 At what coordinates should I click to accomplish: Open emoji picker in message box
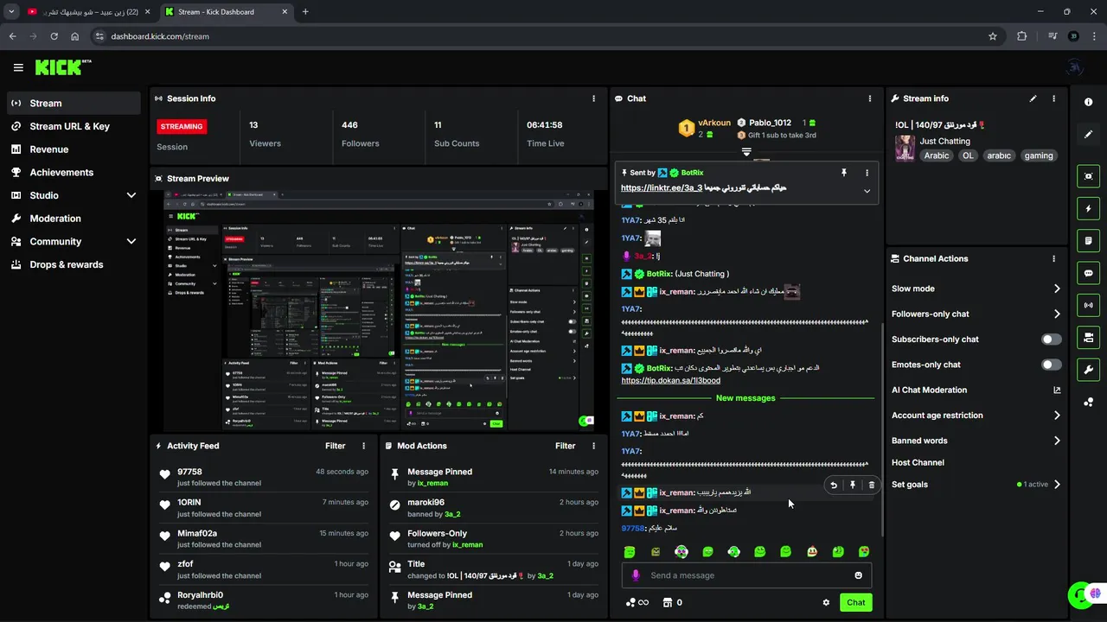(x=858, y=575)
